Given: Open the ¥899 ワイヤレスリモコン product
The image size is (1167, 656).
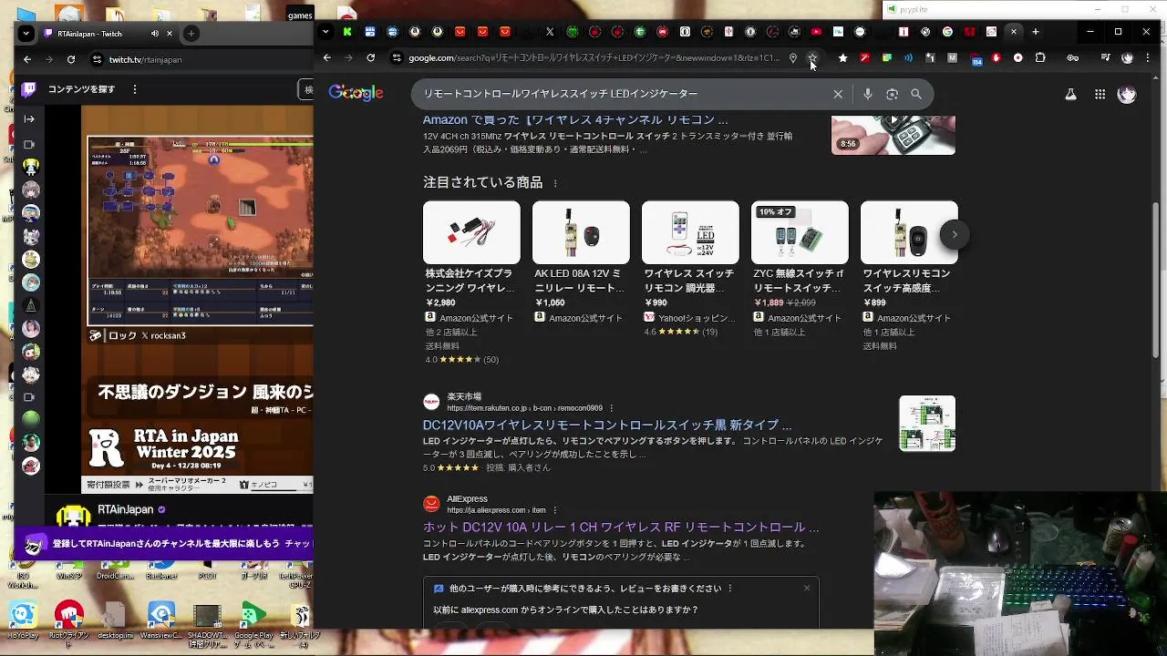Looking at the screenshot, I should click(909, 276).
